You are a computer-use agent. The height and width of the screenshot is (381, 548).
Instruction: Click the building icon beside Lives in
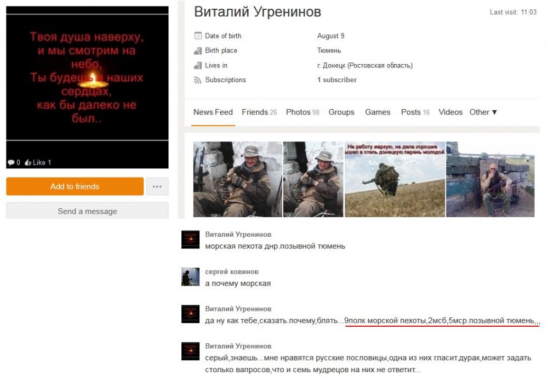(x=198, y=65)
